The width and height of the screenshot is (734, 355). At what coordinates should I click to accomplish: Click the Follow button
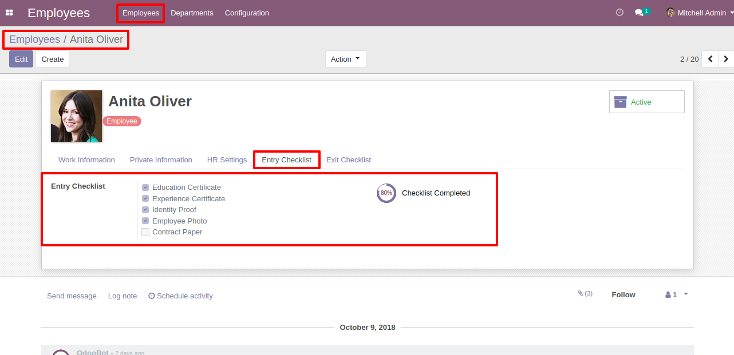click(623, 295)
